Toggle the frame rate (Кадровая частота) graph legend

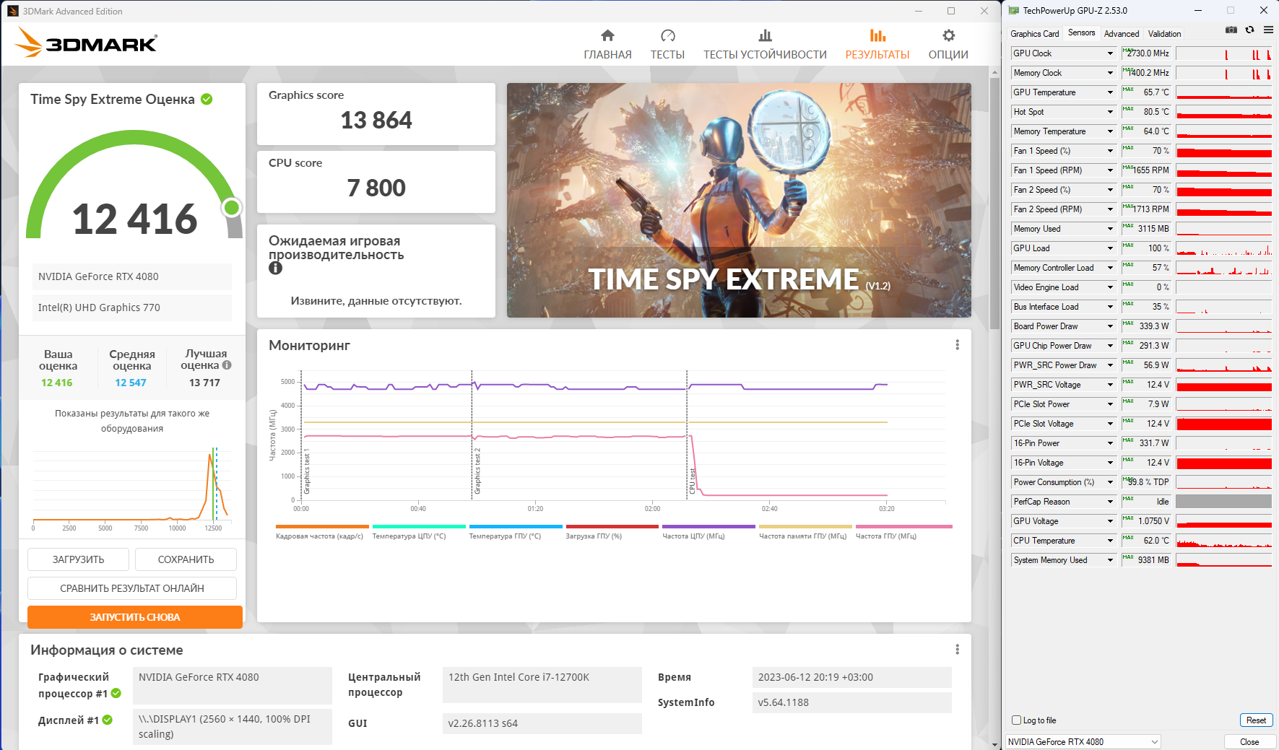pos(322,532)
